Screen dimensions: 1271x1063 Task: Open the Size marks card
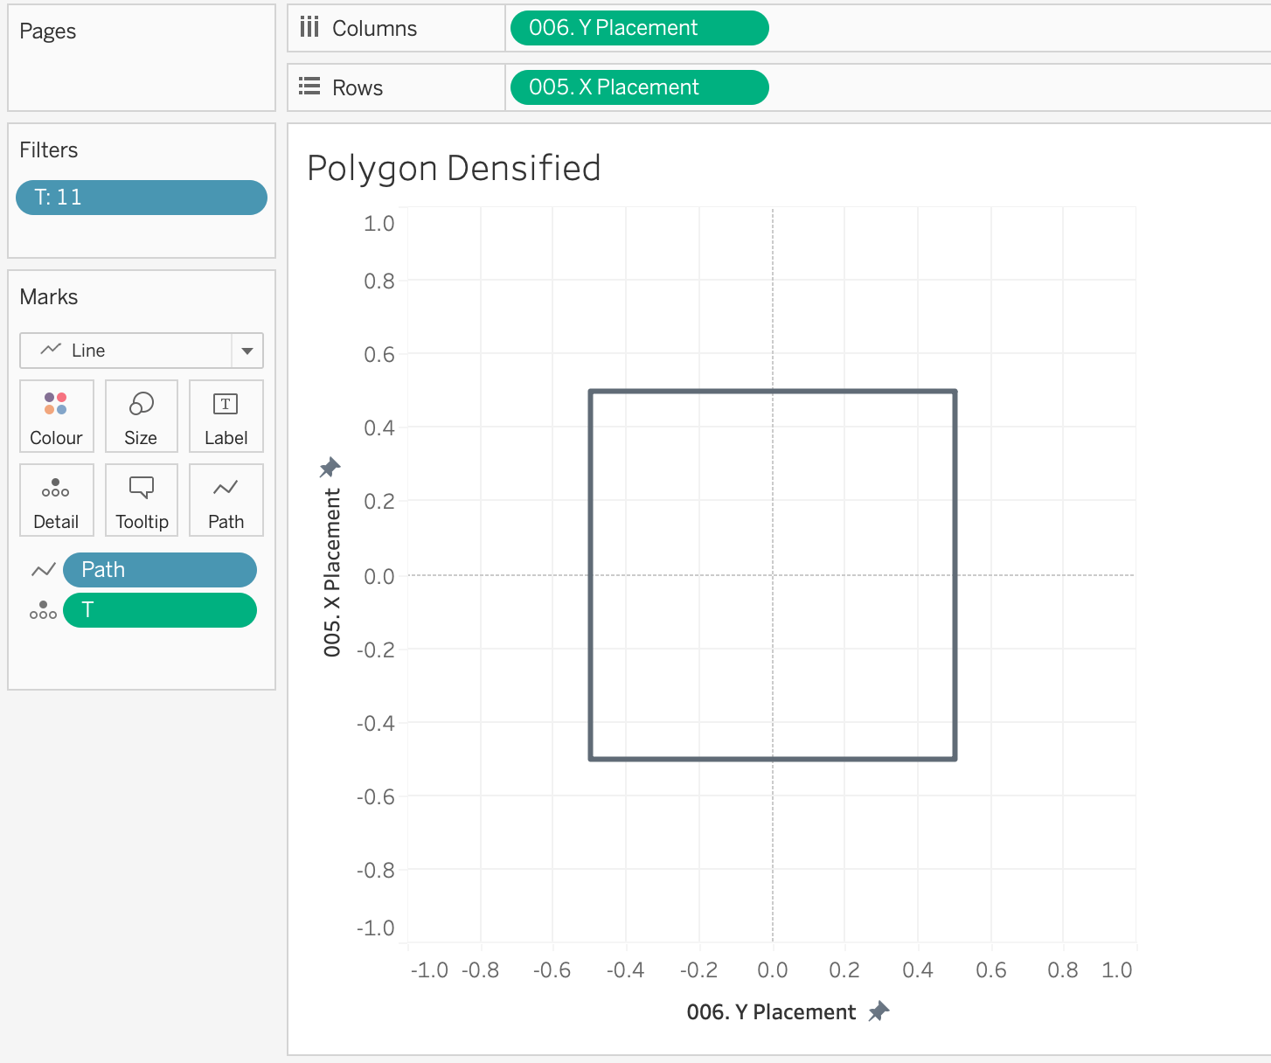click(141, 416)
